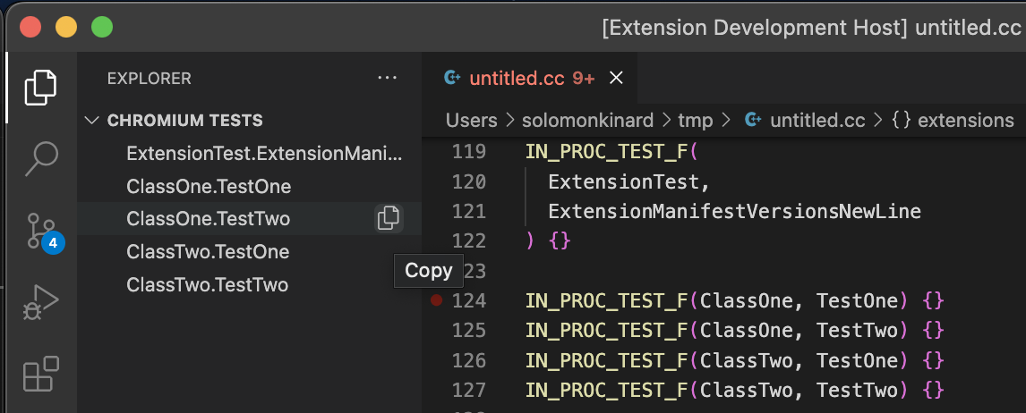Select ClassTwo.TestTwo in the test list

208,285
